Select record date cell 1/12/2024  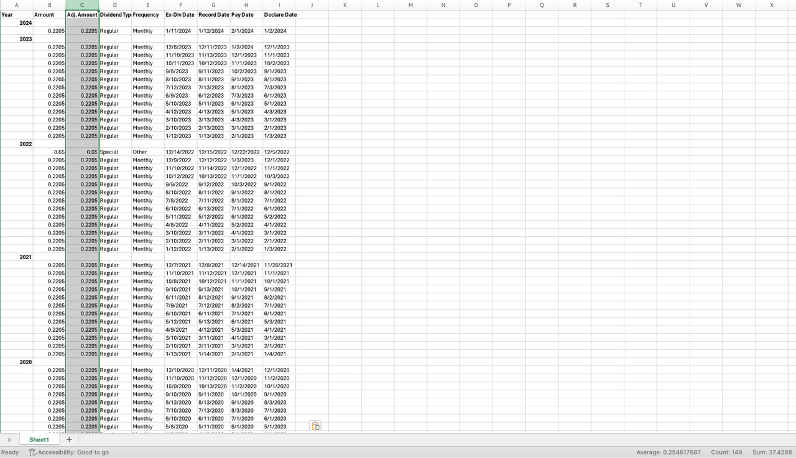[213, 31]
